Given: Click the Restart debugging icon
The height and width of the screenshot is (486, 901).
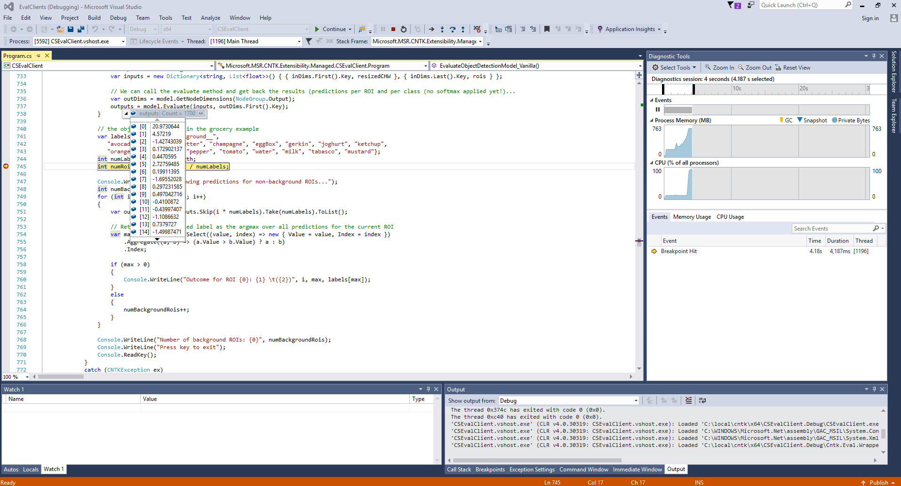Looking at the screenshot, I should click(x=404, y=29).
